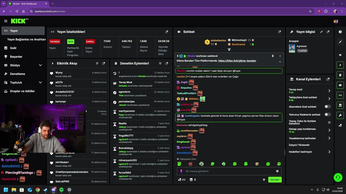Click İzleyici Yönlendir
The height and width of the screenshot is (194, 346).
[x=299, y=145]
